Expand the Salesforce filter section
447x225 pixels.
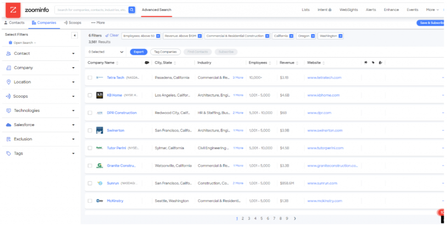tap(73, 125)
